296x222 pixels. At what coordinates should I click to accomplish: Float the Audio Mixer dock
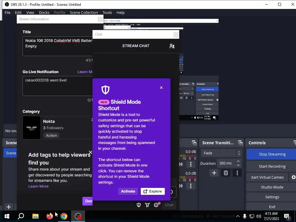pos(194,143)
